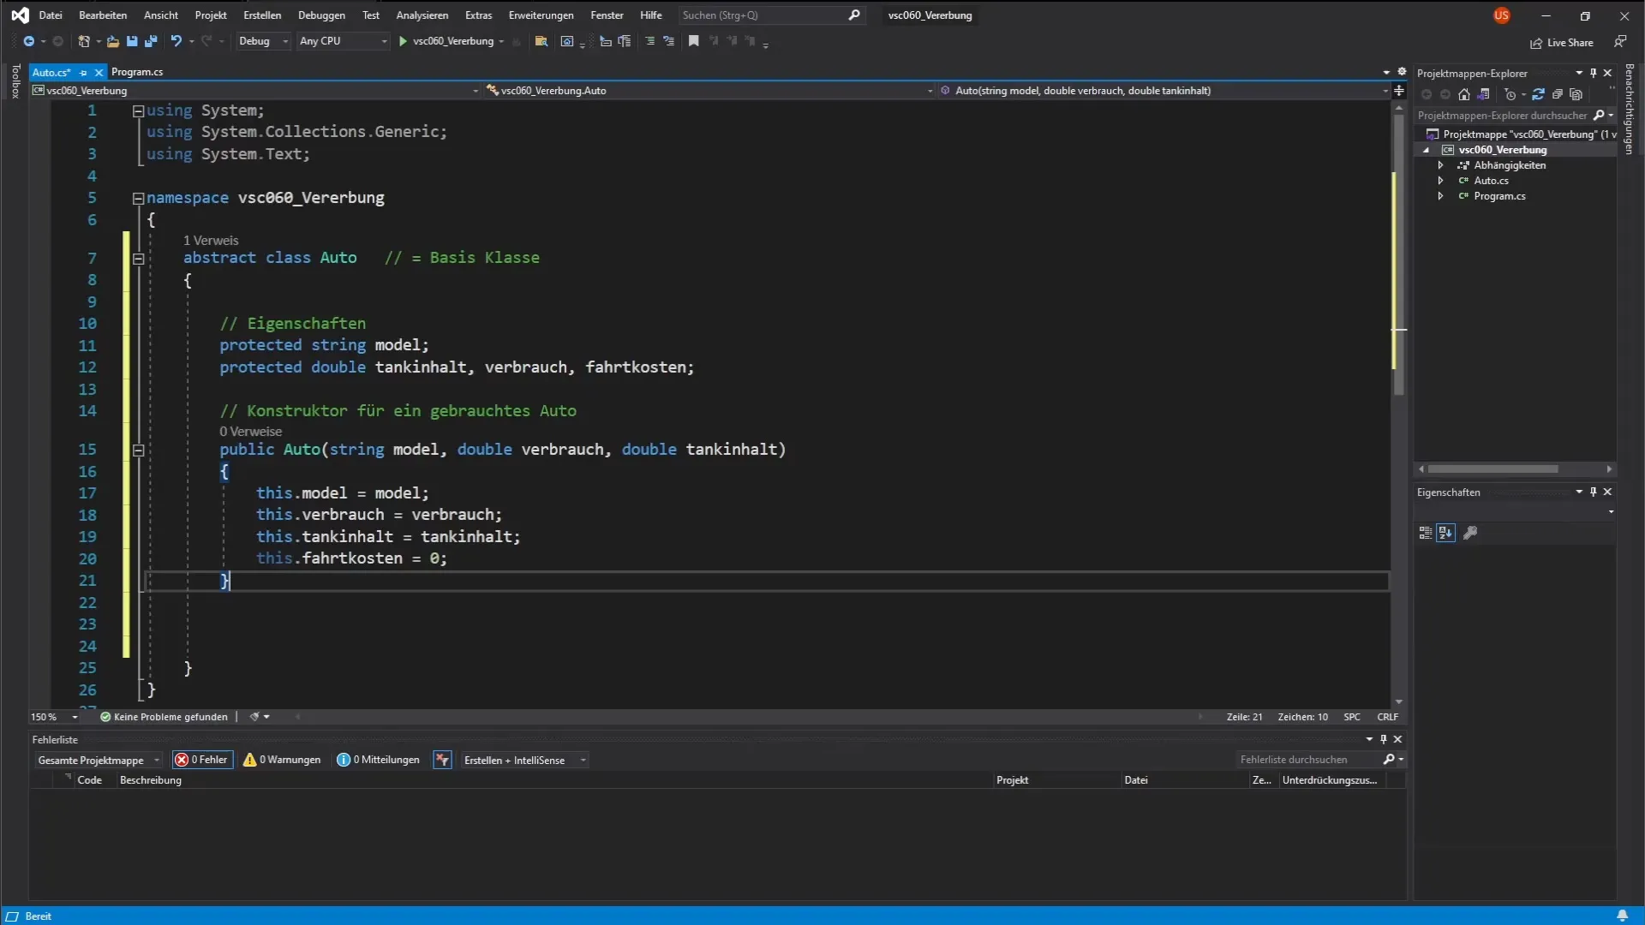Click the alphabetical sort icon in Eigenschaften

pyautogui.click(x=1446, y=533)
